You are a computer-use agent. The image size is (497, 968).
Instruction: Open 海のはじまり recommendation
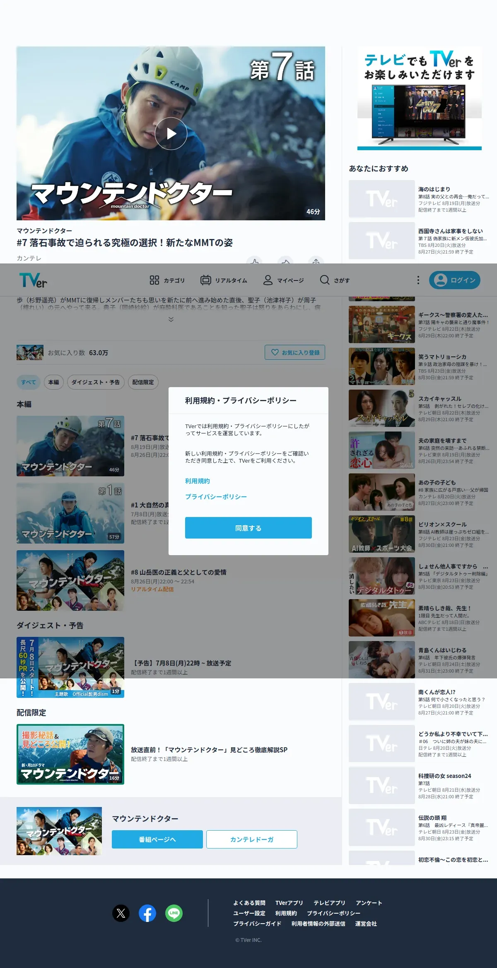coord(419,199)
